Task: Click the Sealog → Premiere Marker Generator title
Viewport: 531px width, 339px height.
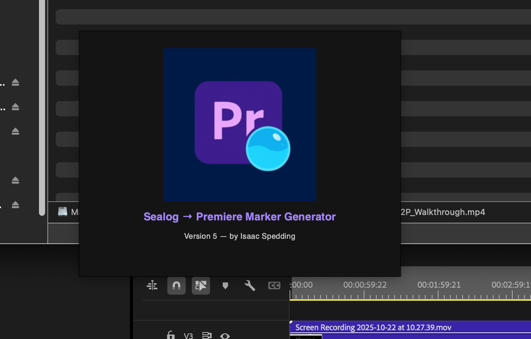Action: (240, 217)
